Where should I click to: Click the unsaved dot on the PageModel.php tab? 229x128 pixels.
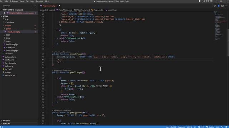(59, 6)
